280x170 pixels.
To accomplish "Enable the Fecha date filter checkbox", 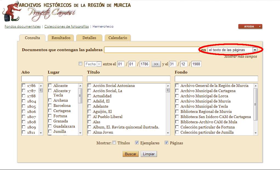I will [x=80, y=64].
